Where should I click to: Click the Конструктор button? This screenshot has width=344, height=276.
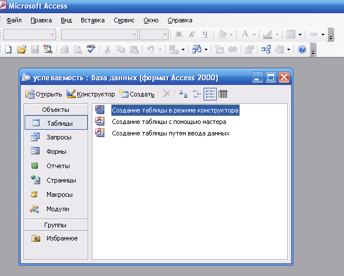[91, 94]
